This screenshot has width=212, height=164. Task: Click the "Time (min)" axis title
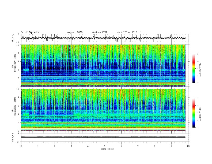107,149
